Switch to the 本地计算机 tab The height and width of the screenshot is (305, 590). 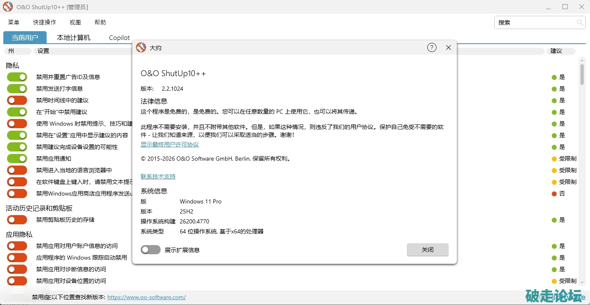(x=74, y=37)
